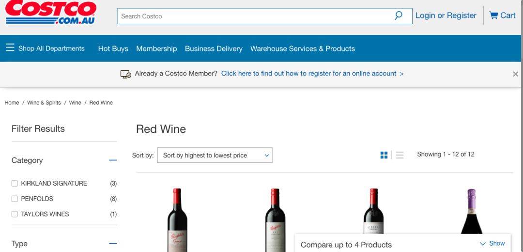Image resolution: width=523 pixels, height=252 pixels.
Task: Collapse the Category filter section
Action: point(113,160)
